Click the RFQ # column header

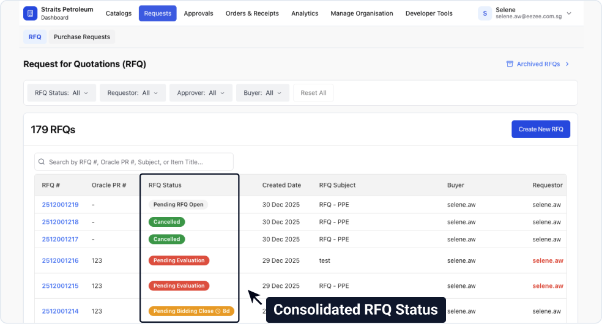click(x=51, y=185)
